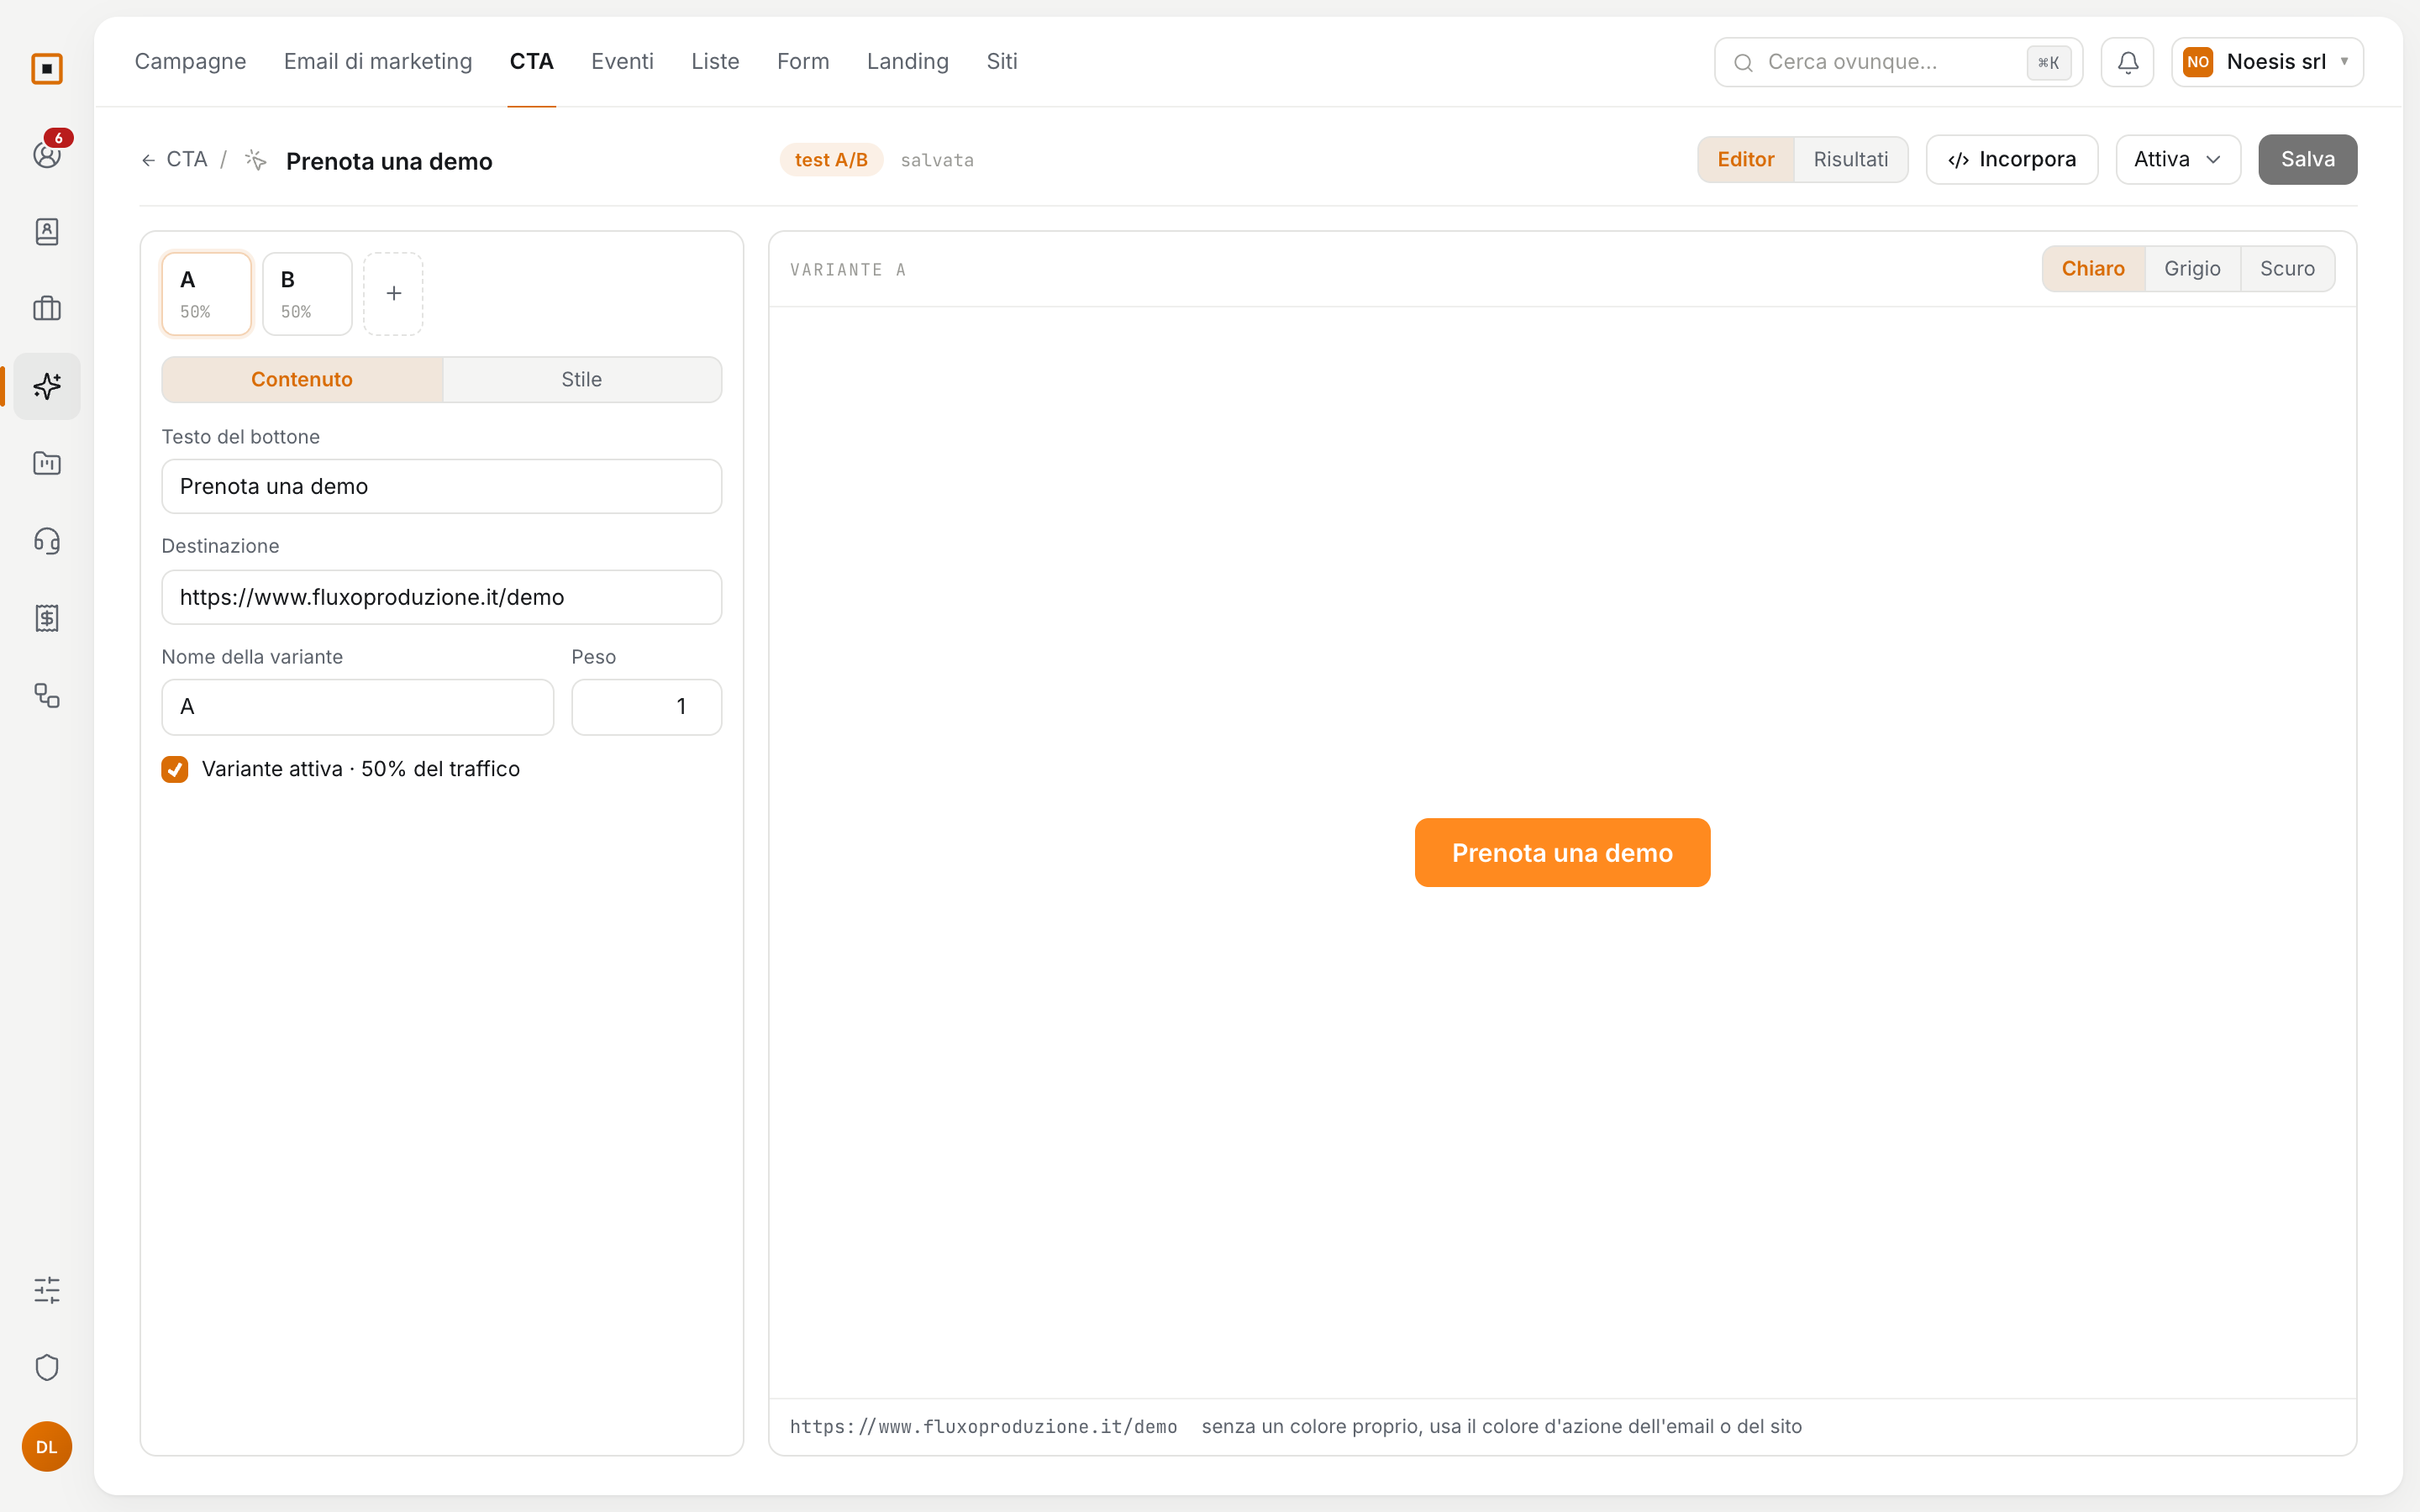Click the orange Prenota una demo preview button
This screenshot has height=1512, width=2420.
(x=1562, y=853)
